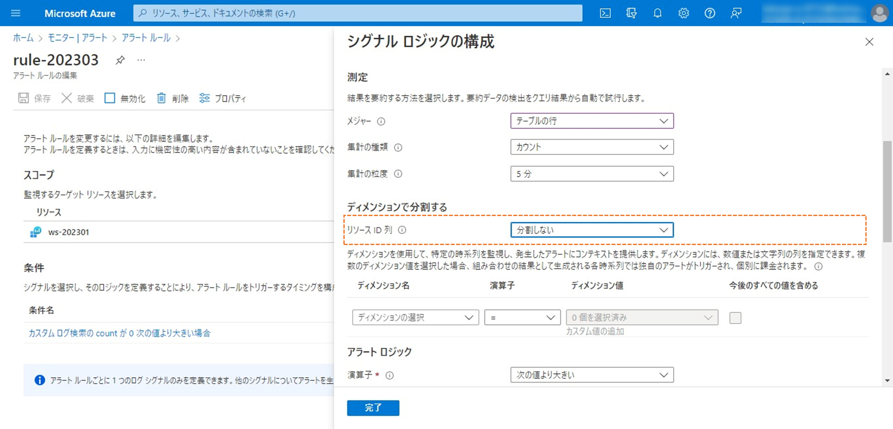Click the scroll-up arrow of the signal panel
This screenshot has width=893, height=429.
pyautogui.click(x=887, y=74)
